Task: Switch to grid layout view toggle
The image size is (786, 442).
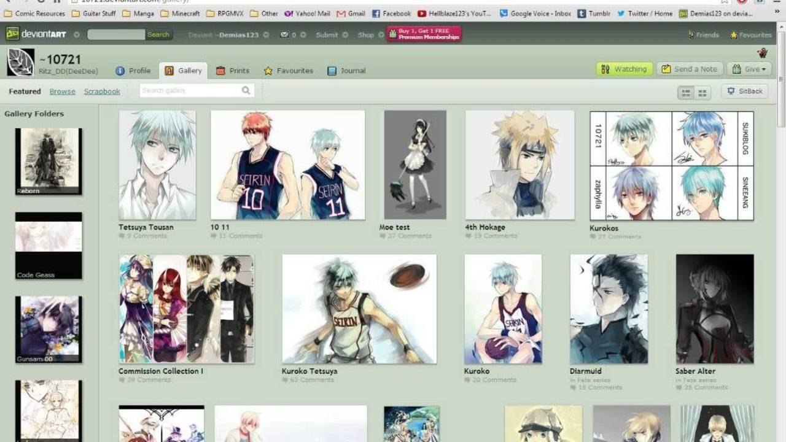Action: 702,93
